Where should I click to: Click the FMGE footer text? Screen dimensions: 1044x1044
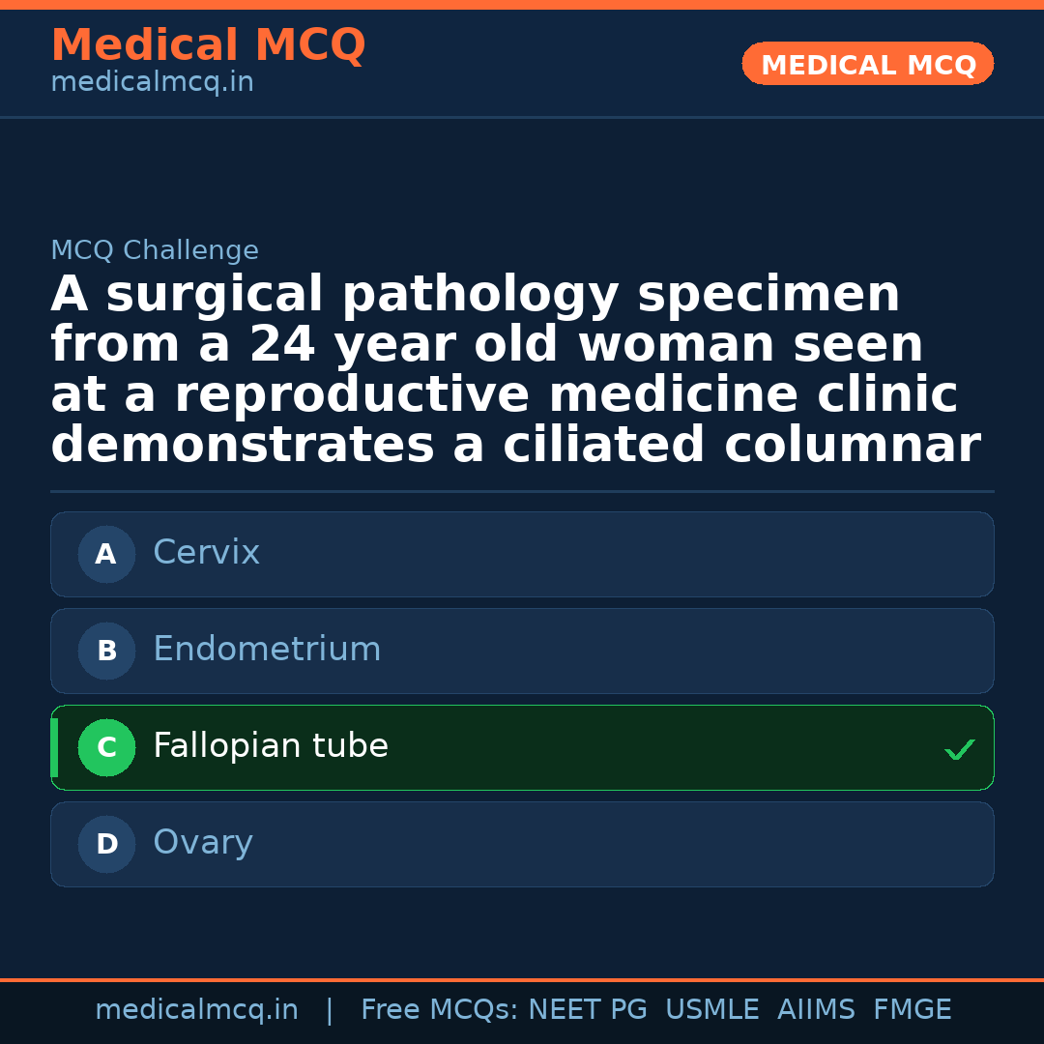(913, 1010)
